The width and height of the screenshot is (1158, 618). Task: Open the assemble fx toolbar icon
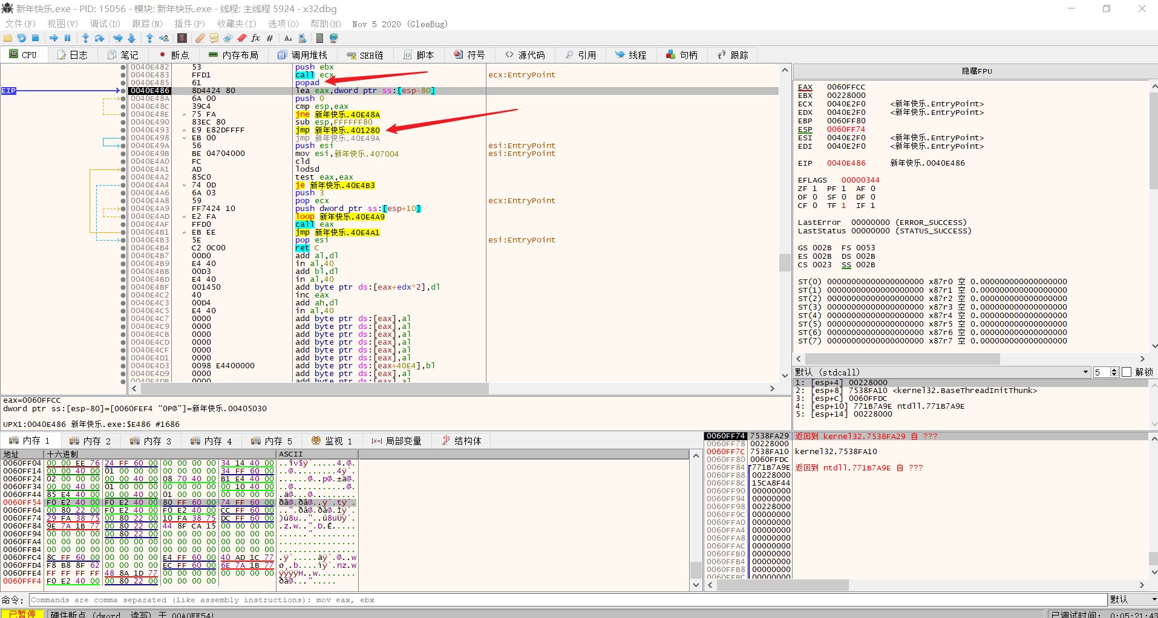pyautogui.click(x=256, y=37)
